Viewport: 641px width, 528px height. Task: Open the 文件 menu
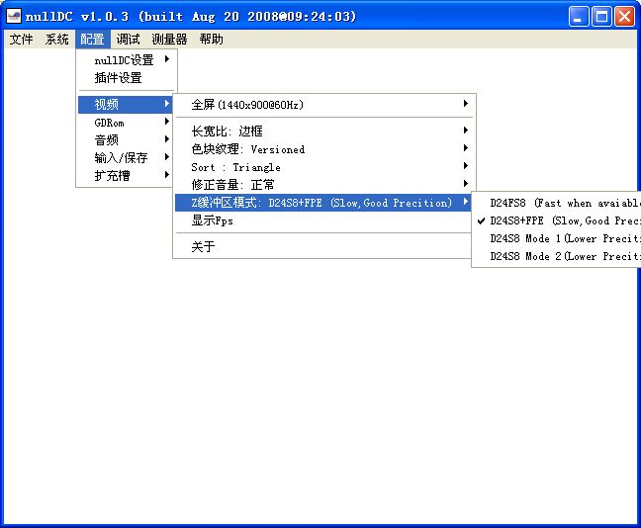(21, 40)
